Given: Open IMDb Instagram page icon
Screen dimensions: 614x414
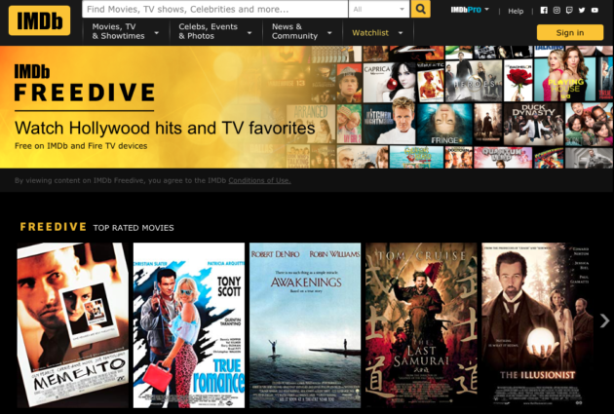Looking at the screenshot, I should point(556,10).
